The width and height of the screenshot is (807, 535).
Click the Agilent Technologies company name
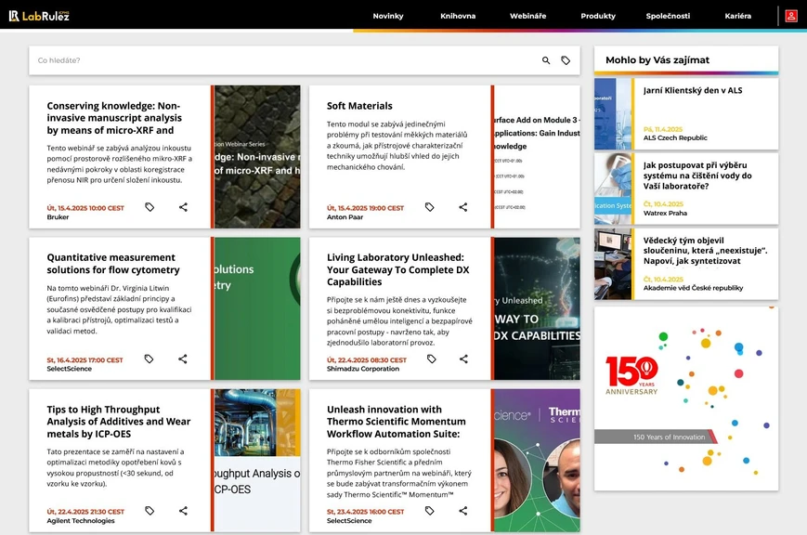pos(81,520)
